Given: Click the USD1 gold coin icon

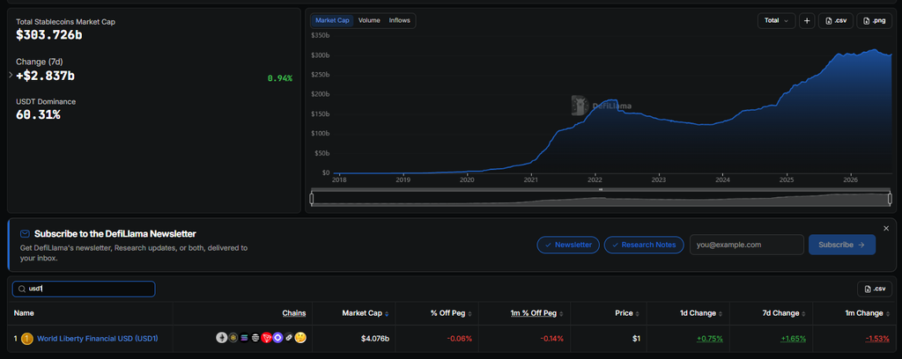Looking at the screenshot, I should coord(27,339).
